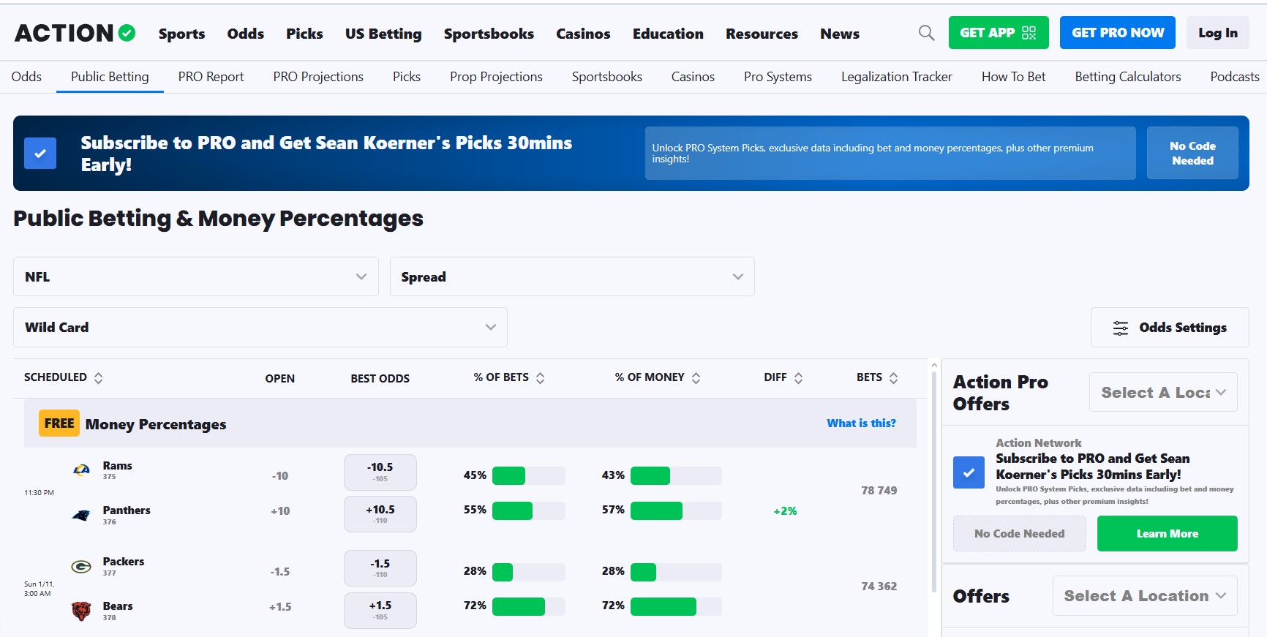Switch to the Odds sub-navigation tab
The image size is (1267, 637).
pyautogui.click(x=26, y=77)
